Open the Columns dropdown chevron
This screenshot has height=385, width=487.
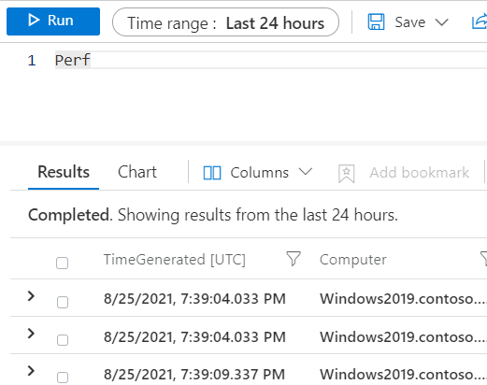click(x=306, y=172)
